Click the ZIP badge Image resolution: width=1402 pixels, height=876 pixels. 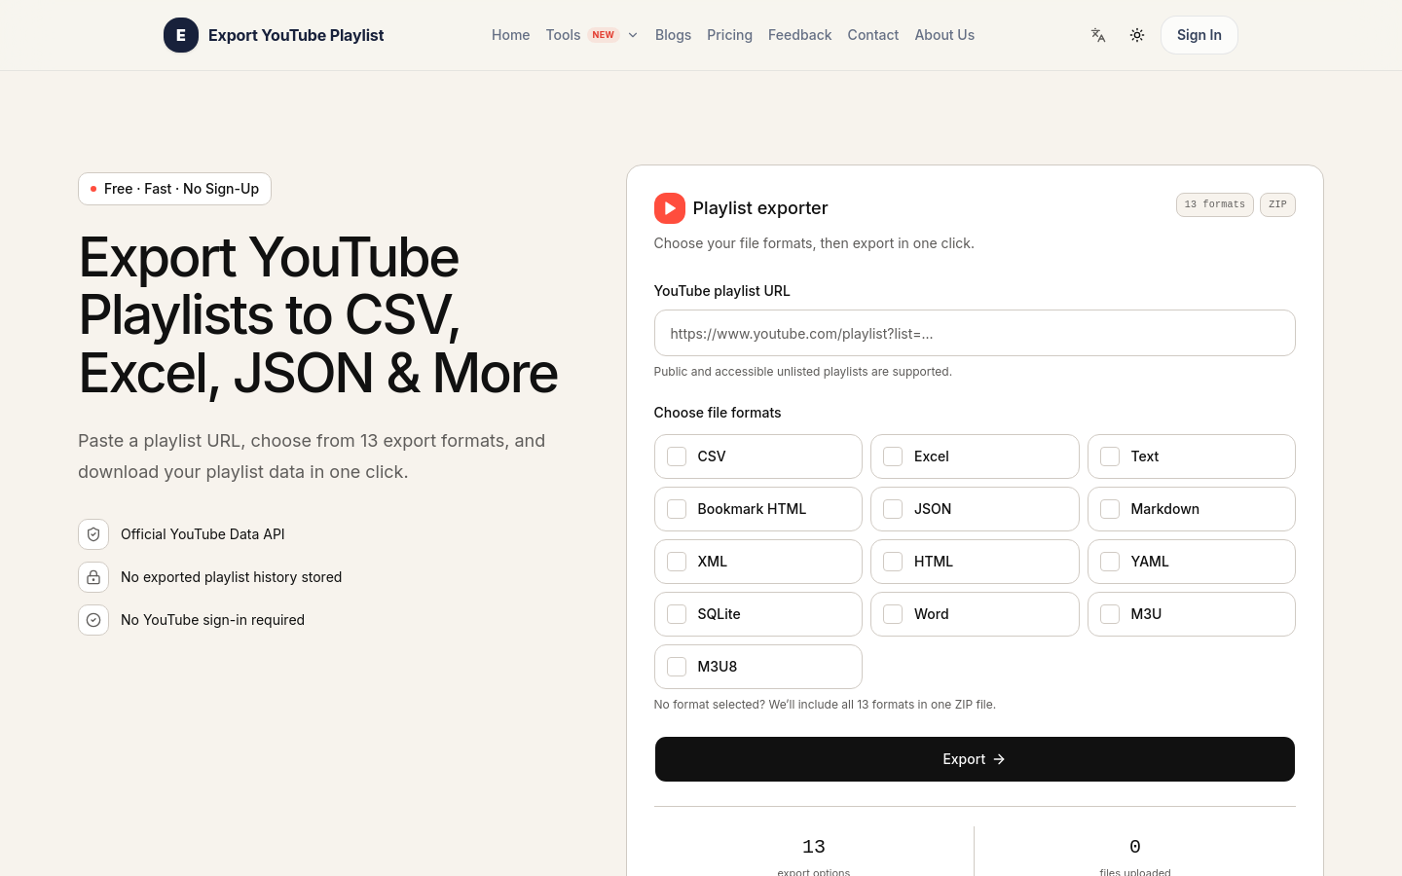[x=1277, y=204]
